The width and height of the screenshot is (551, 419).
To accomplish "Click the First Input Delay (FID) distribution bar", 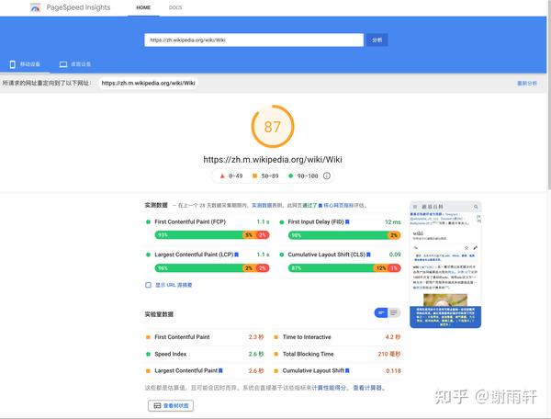I will pyautogui.click(x=344, y=235).
